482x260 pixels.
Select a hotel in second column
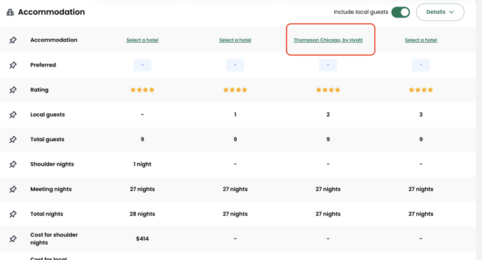[235, 40]
